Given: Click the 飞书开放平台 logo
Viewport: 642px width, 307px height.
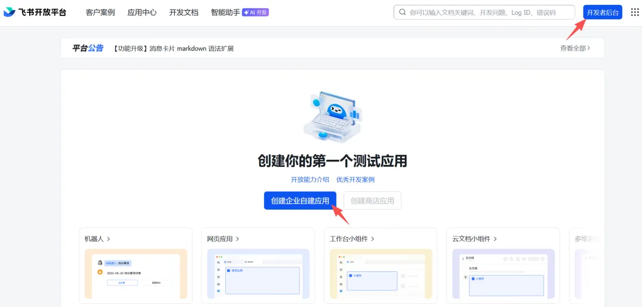Looking at the screenshot, I should (35, 12).
